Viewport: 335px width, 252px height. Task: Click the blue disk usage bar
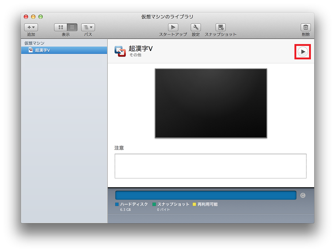point(206,195)
